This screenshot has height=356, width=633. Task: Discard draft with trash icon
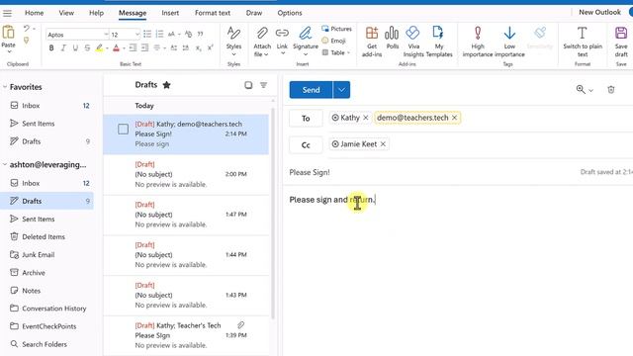click(x=611, y=90)
